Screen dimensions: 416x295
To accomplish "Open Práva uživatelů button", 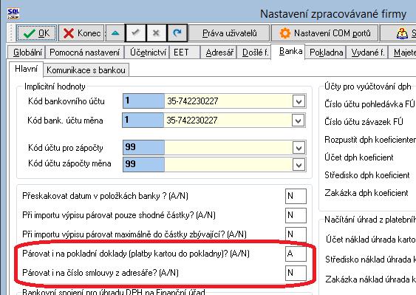I will coord(230,33).
